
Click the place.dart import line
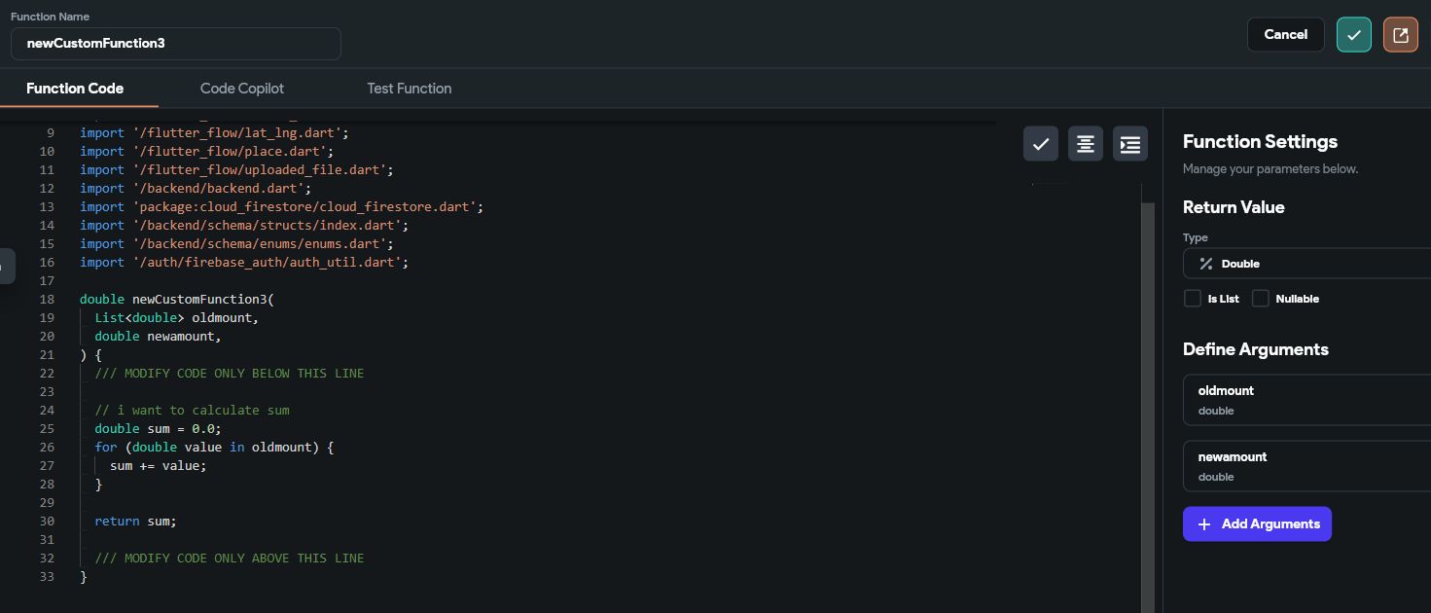click(206, 151)
